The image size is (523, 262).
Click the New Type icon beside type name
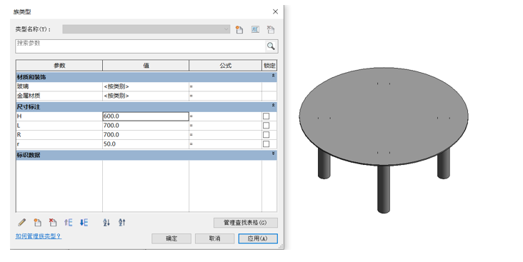pos(239,29)
